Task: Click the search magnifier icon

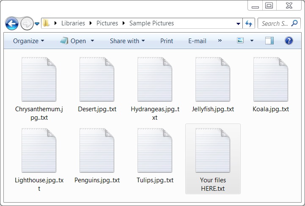Action: [294, 23]
